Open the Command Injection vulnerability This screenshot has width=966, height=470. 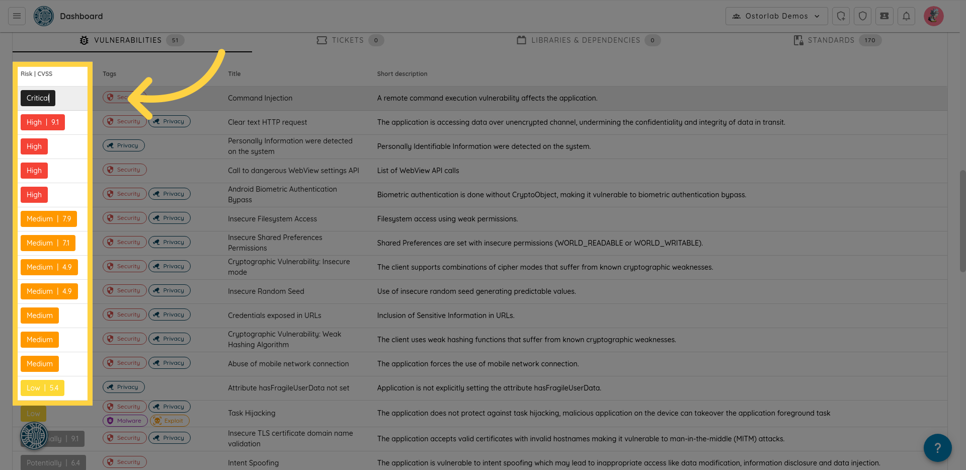click(260, 98)
